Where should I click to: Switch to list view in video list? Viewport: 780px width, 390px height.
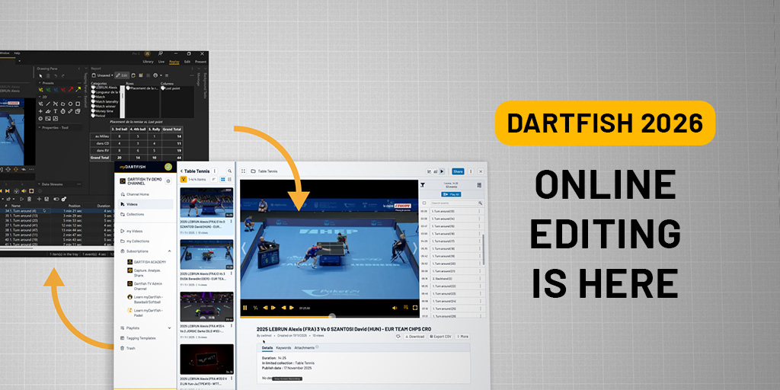(x=229, y=179)
